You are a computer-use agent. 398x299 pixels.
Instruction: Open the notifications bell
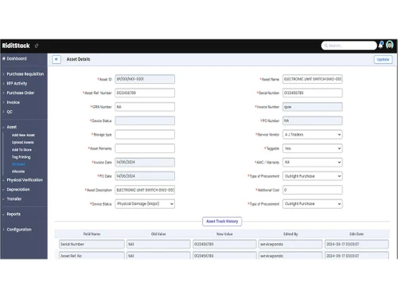coord(380,45)
